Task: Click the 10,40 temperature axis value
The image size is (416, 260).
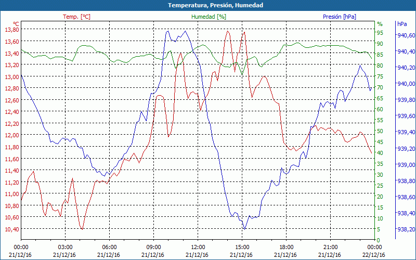Action: tap(11, 229)
